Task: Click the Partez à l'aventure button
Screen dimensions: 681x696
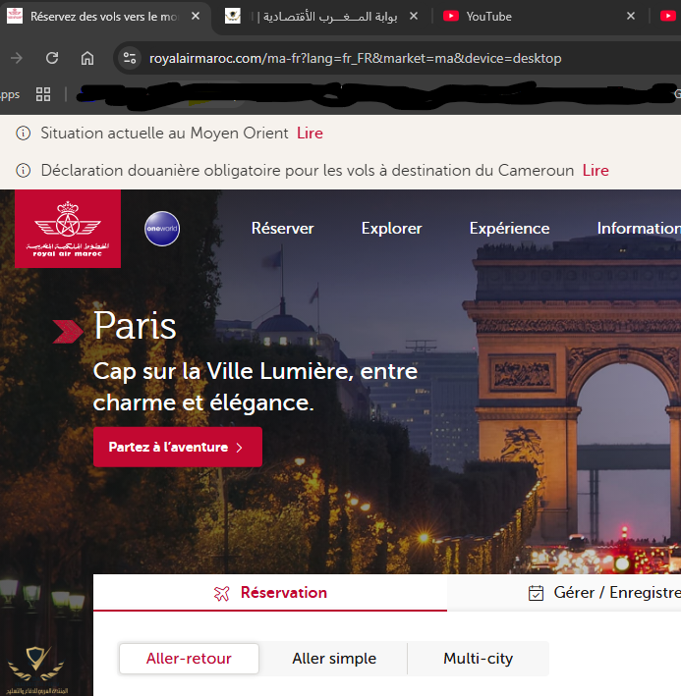Action: coord(178,447)
